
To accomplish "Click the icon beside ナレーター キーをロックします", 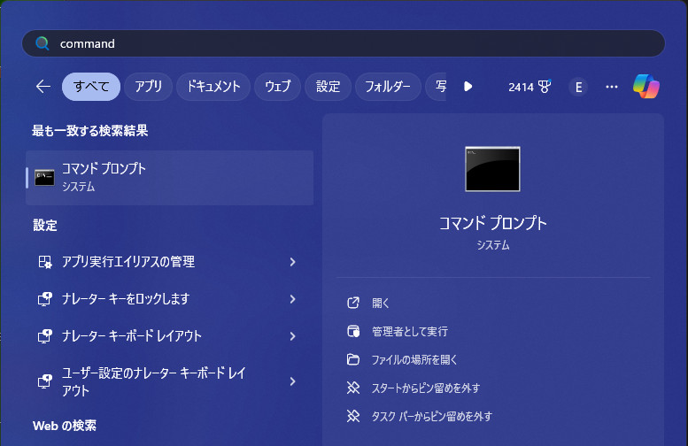I will click(45, 299).
